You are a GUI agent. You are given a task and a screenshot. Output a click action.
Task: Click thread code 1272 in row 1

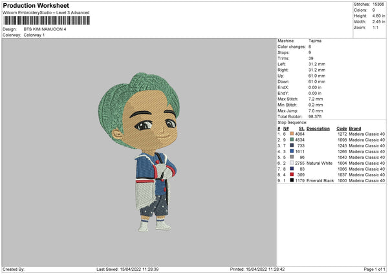point(342,134)
